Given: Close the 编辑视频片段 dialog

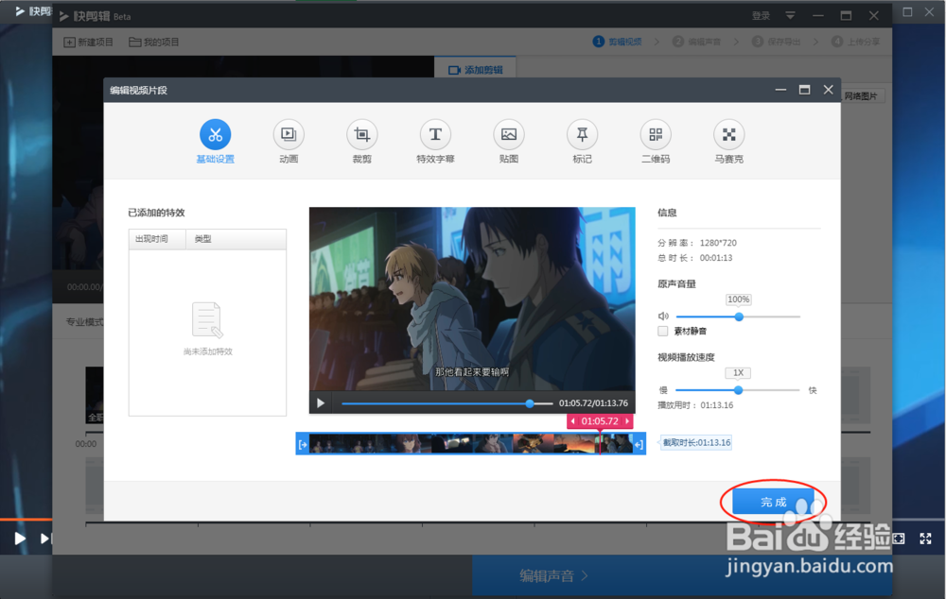Looking at the screenshot, I should tap(829, 90).
